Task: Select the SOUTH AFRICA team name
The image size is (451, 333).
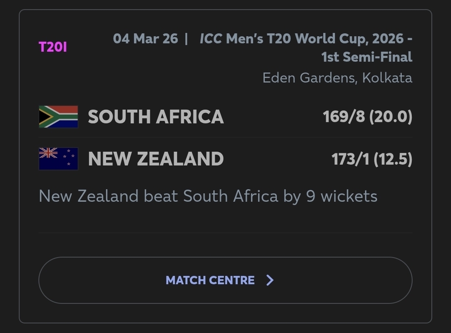Action: (x=156, y=117)
